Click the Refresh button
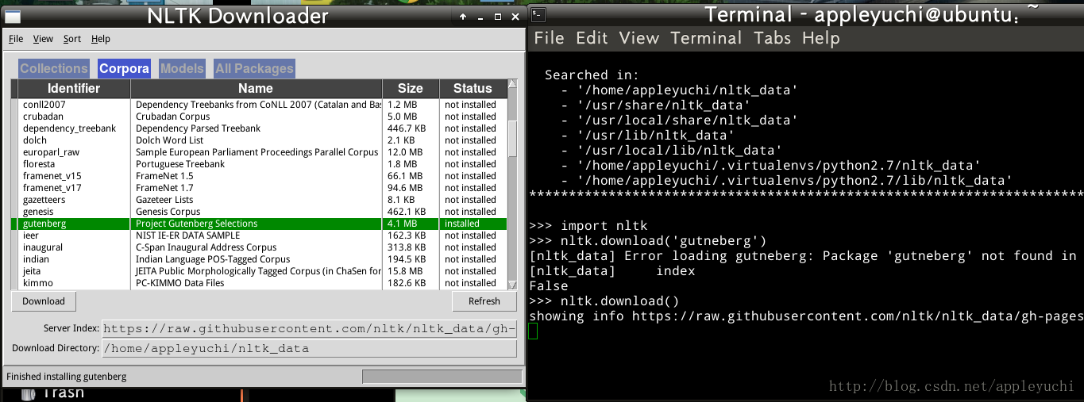The width and height of the screenshot is (1084, 402). tap(484, 301)
